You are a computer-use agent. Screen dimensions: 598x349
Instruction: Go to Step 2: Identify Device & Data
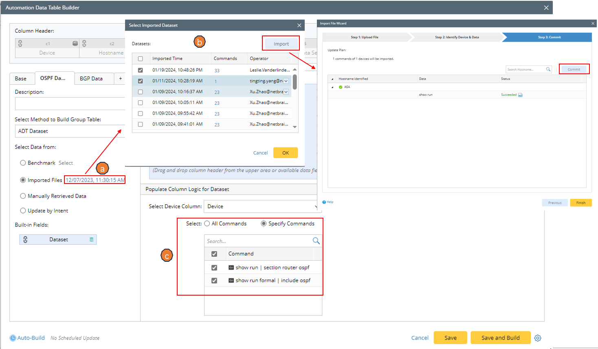(457, 37)
